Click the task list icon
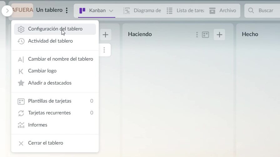 (x=169, y=11)
